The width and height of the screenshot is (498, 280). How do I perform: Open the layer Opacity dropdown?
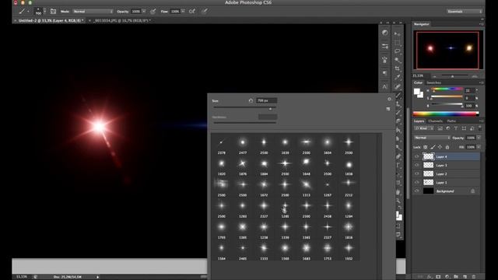479,138
